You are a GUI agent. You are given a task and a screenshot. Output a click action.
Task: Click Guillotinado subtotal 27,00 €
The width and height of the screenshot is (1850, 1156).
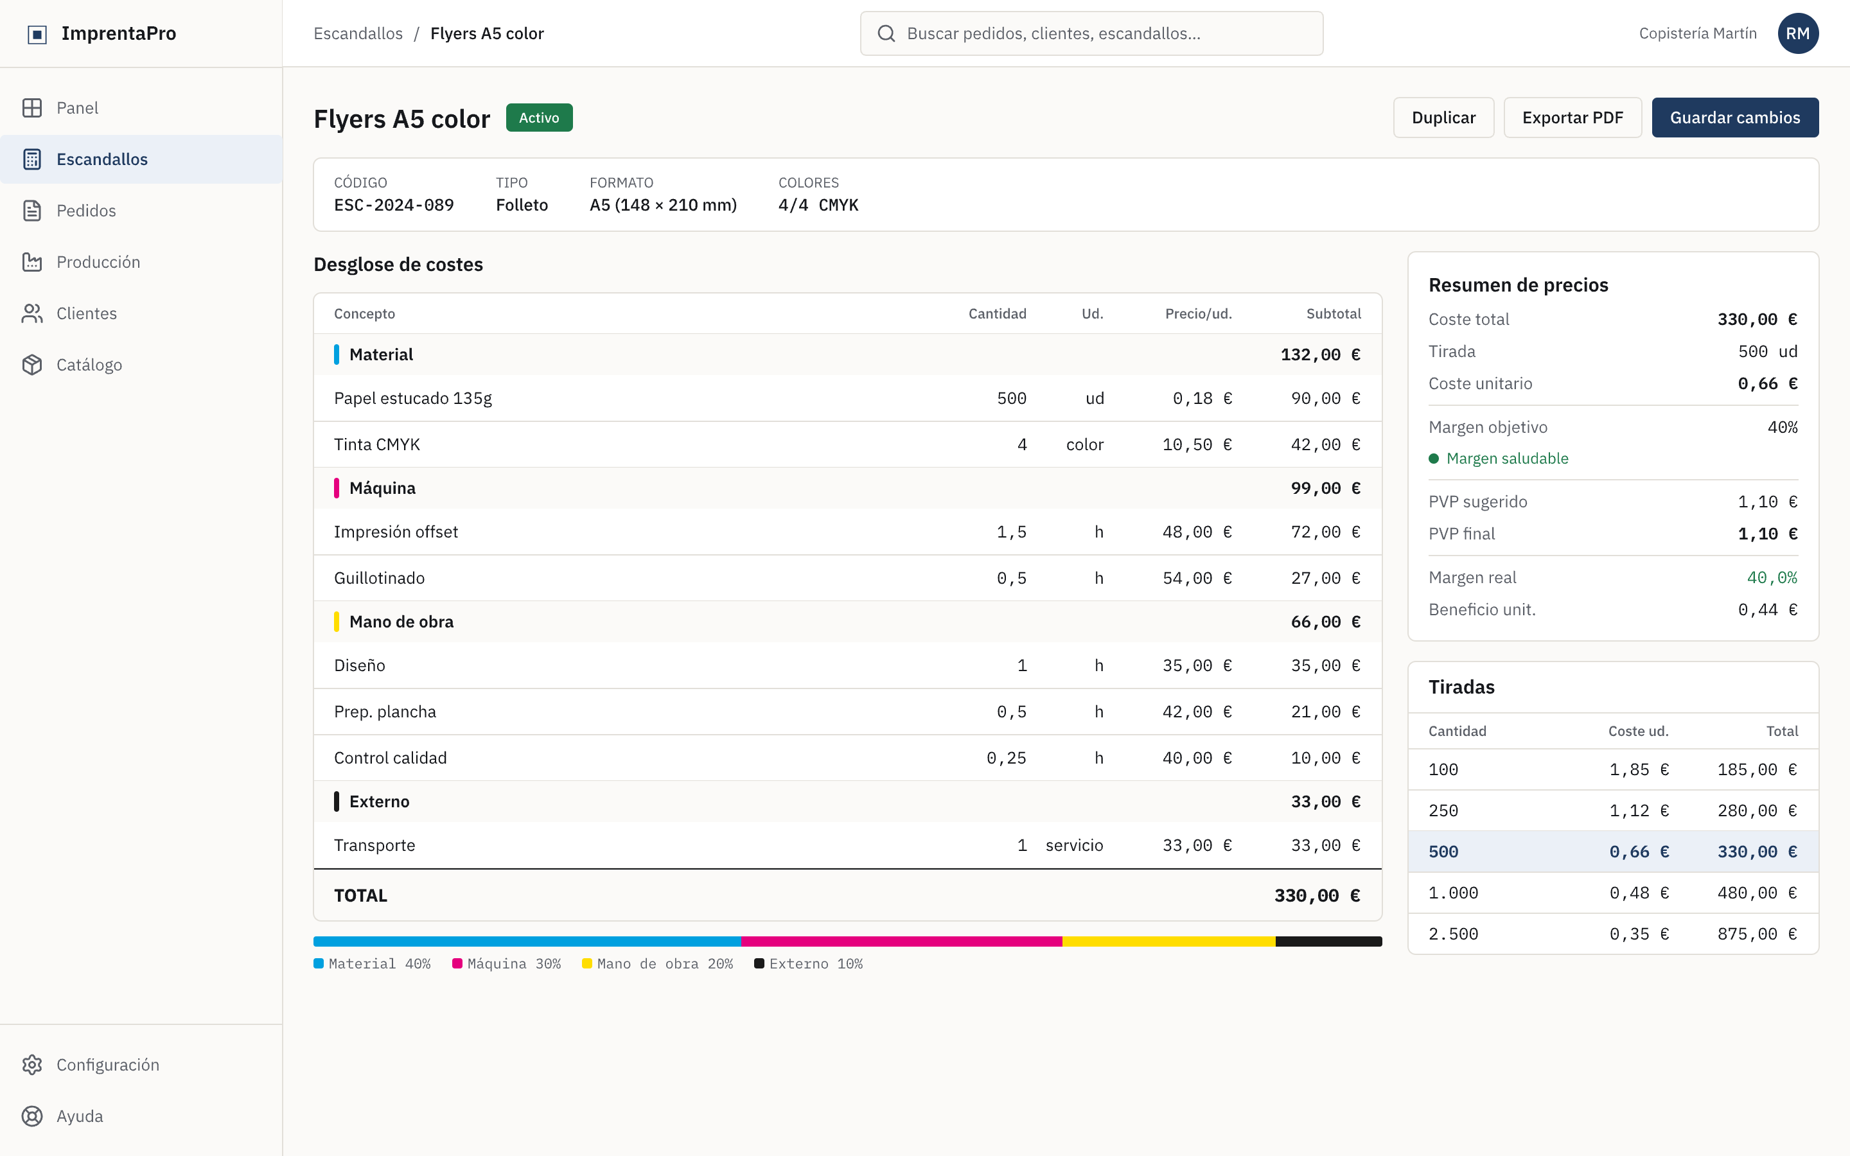[x=1326, y=579]
